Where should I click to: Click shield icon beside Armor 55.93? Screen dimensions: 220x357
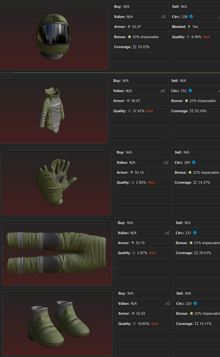click(x=133, y=313)
